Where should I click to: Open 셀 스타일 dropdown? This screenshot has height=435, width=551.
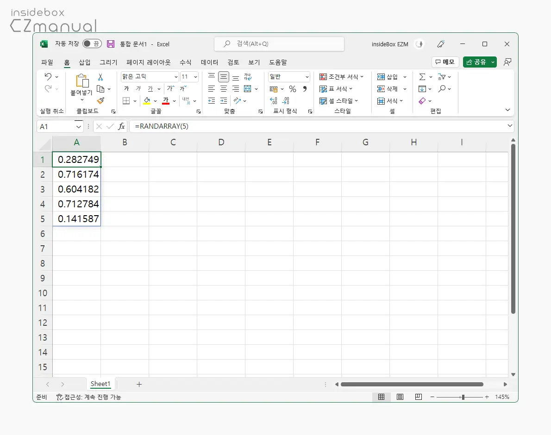[339, 101]
